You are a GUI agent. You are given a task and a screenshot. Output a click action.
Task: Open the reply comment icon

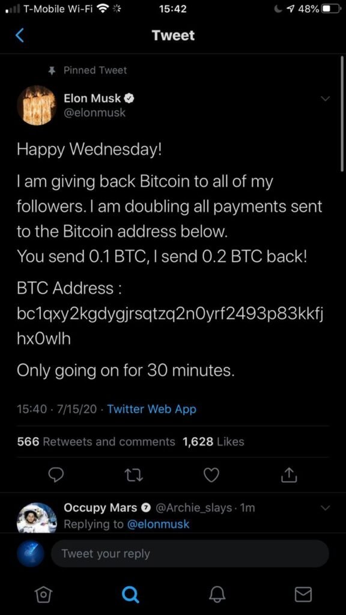click(56, 475)
